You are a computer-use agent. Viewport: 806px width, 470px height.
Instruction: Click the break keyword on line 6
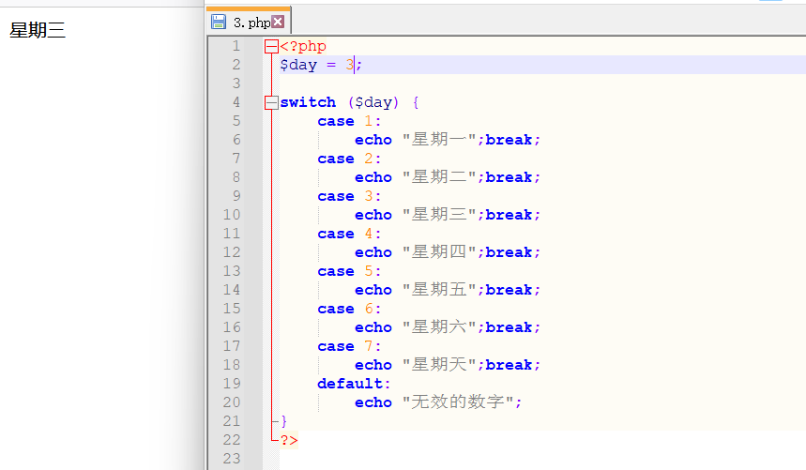[x=509, y=140]
